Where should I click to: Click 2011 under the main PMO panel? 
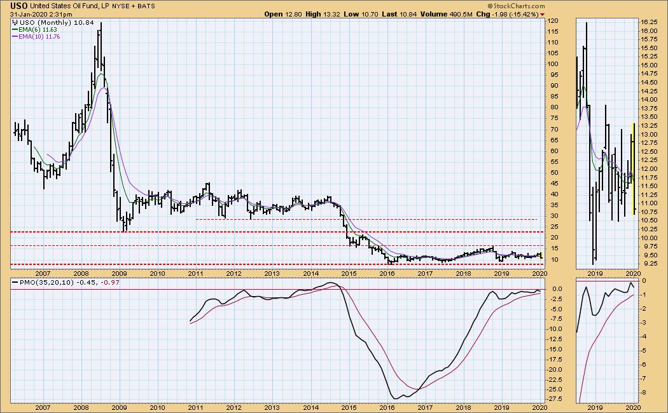click(x=195, y=407)
